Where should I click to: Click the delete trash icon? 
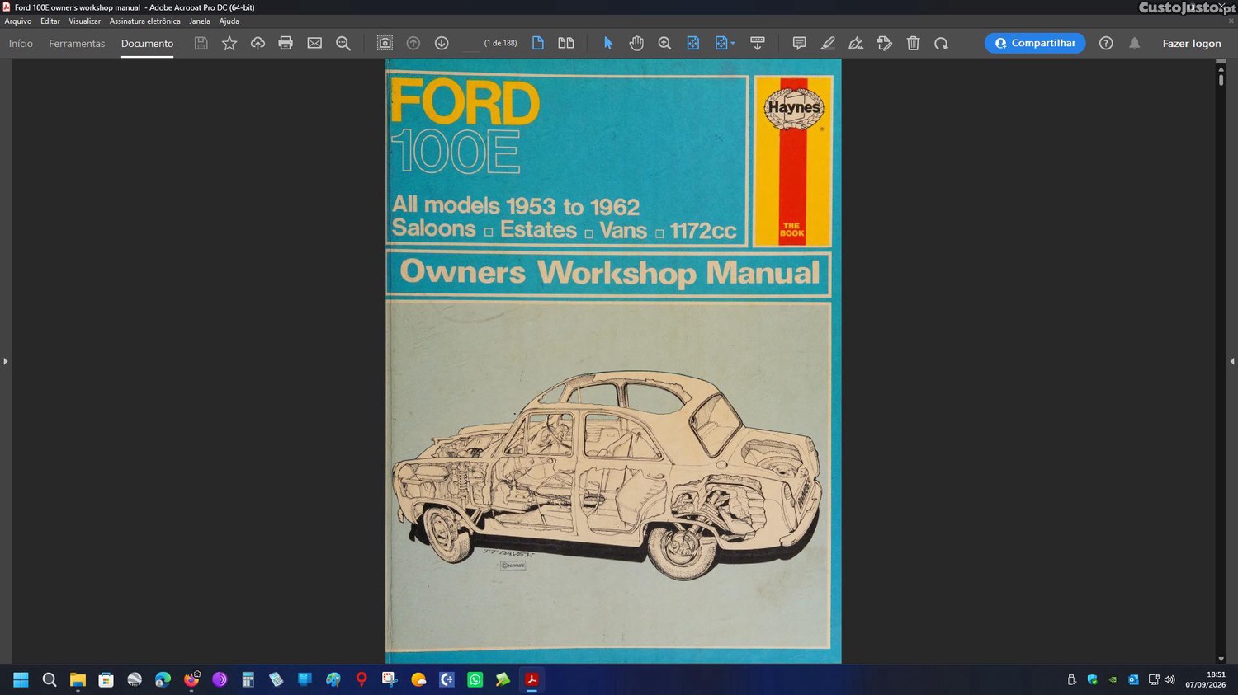click(x=913, y=43)
